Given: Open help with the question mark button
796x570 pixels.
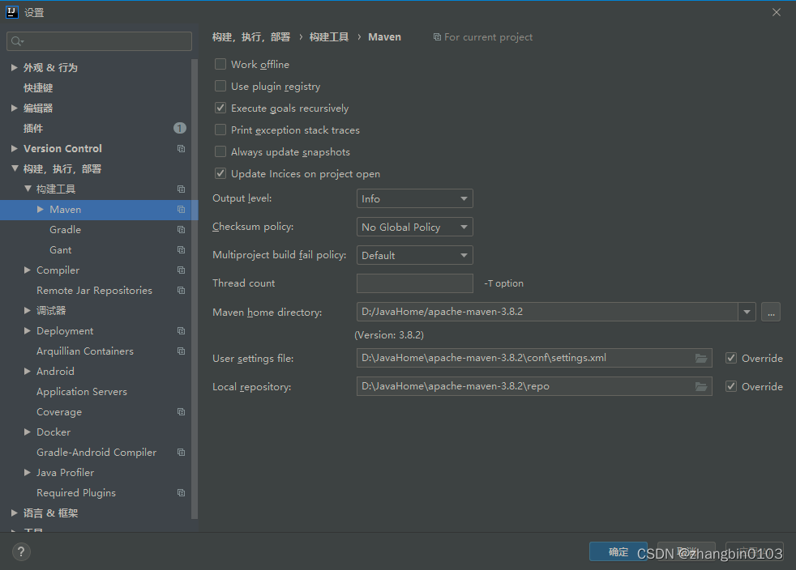Looking at the screenshot, I should click(x=21, y=551).
